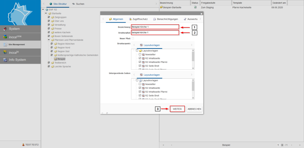Click the EMF R2 globe root icon
The height and width of the screenshot is (148, 304).
tap(47, 9)
